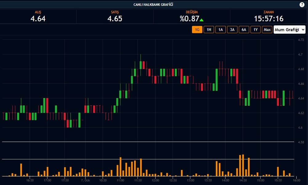The width and height of the screenshot is (308, 185).
Task: Click the SATIŞ value 4.65
Action: click(115, 19)
